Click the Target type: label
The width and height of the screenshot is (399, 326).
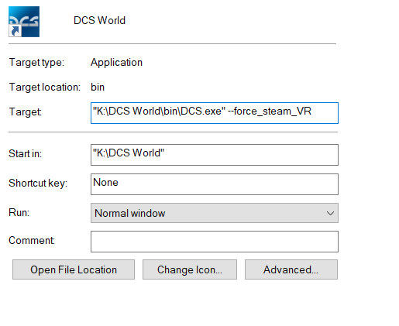[x=36, y=63]
